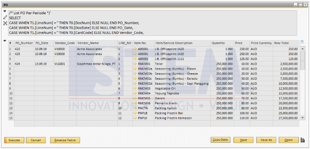This screenshot has height=149, width=310.
Task: Select J.B. Officeprint 1111 cell
Action: click(182, 59)
